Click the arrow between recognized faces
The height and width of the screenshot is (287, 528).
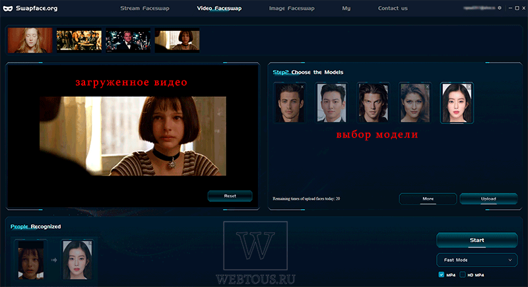coord(54,260)
